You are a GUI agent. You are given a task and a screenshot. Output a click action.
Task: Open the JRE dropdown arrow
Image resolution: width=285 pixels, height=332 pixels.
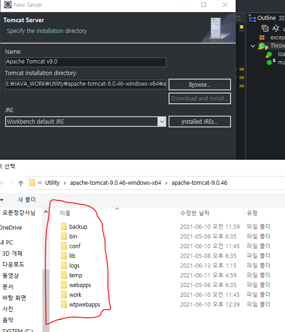point(162,121)
